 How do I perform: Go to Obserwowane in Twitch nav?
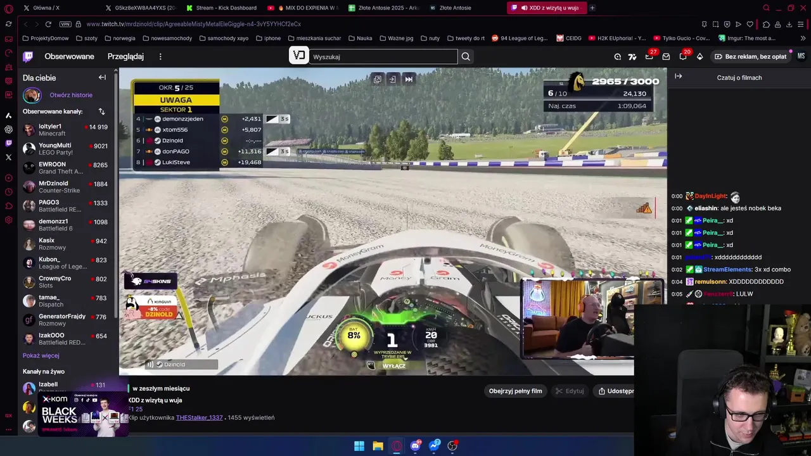[x=69, y=56]
